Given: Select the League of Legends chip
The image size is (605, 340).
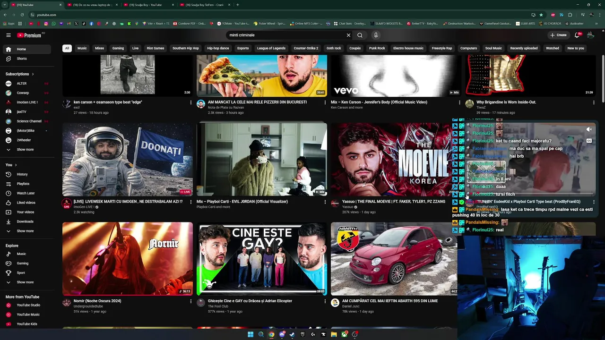Looking at the screenshot, I should point(271,48).
